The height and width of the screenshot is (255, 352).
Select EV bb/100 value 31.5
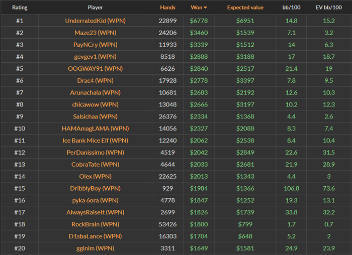coord(329,153)
